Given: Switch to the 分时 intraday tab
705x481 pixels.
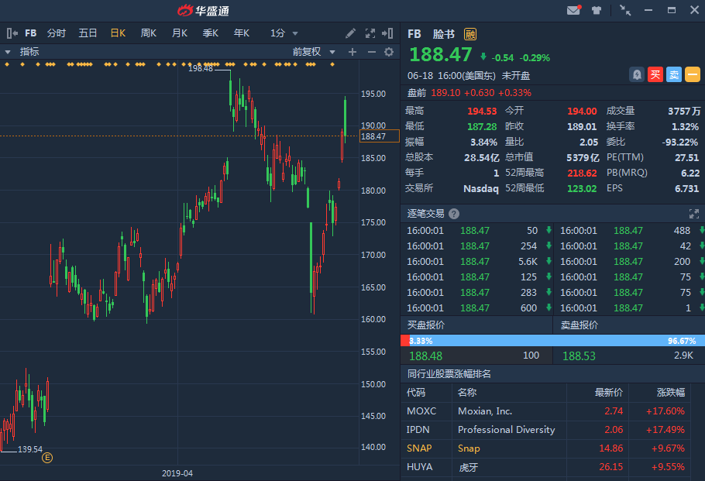Looking at the screenshot, I should tap(57, 33).
